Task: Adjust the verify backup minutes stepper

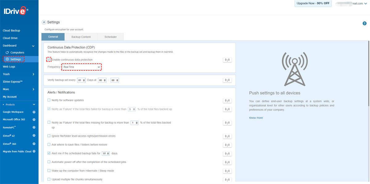Action: pos(114,80)
